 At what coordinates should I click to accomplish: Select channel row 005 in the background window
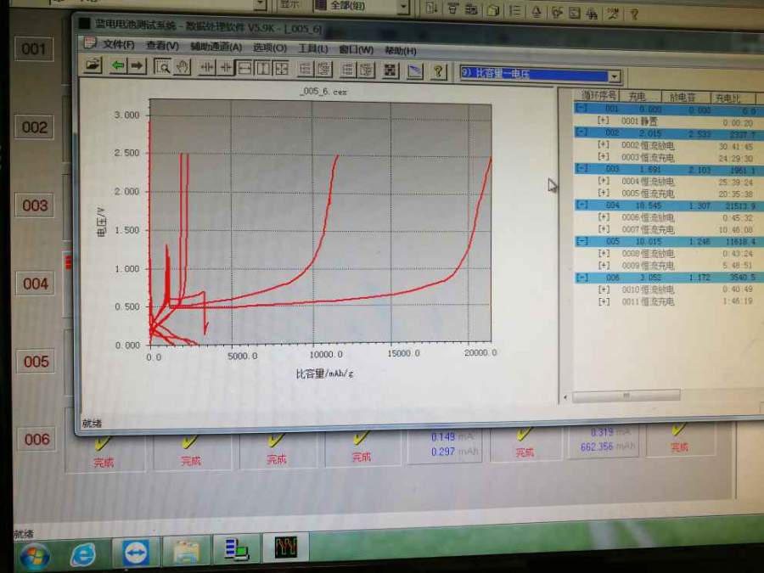click(x=36, y=362)
